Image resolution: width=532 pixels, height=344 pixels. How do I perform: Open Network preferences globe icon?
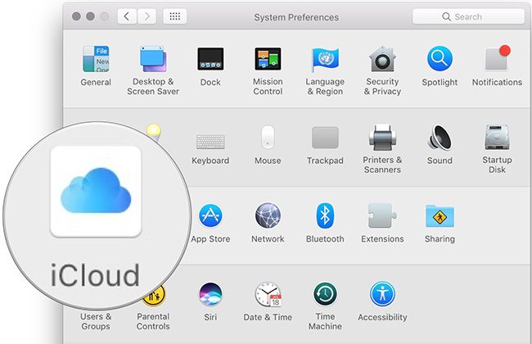(x=268, y=215)
